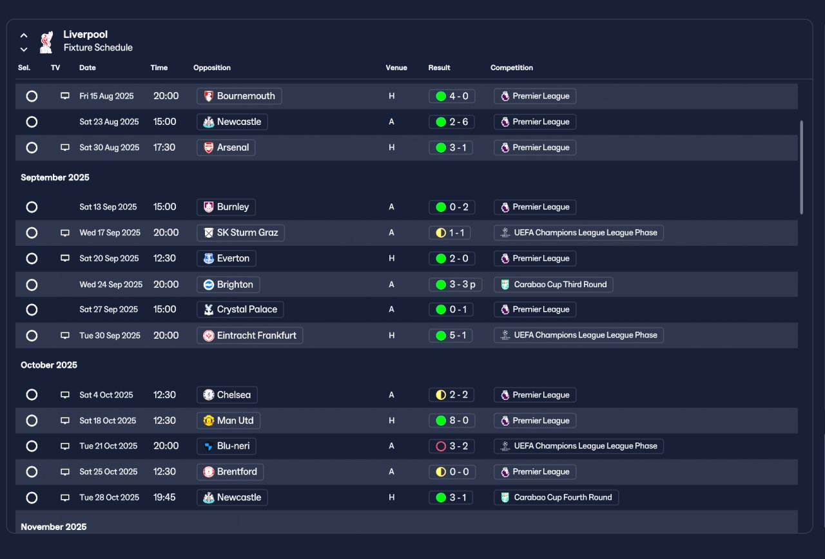
Task: Select the Crystal Palace fixture radio button
Action: coord(32,310)
